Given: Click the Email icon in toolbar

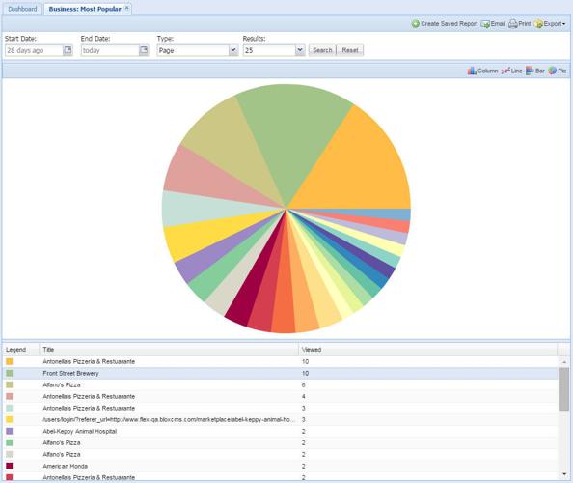Looking at the screenshot, I should coord(485,24).
